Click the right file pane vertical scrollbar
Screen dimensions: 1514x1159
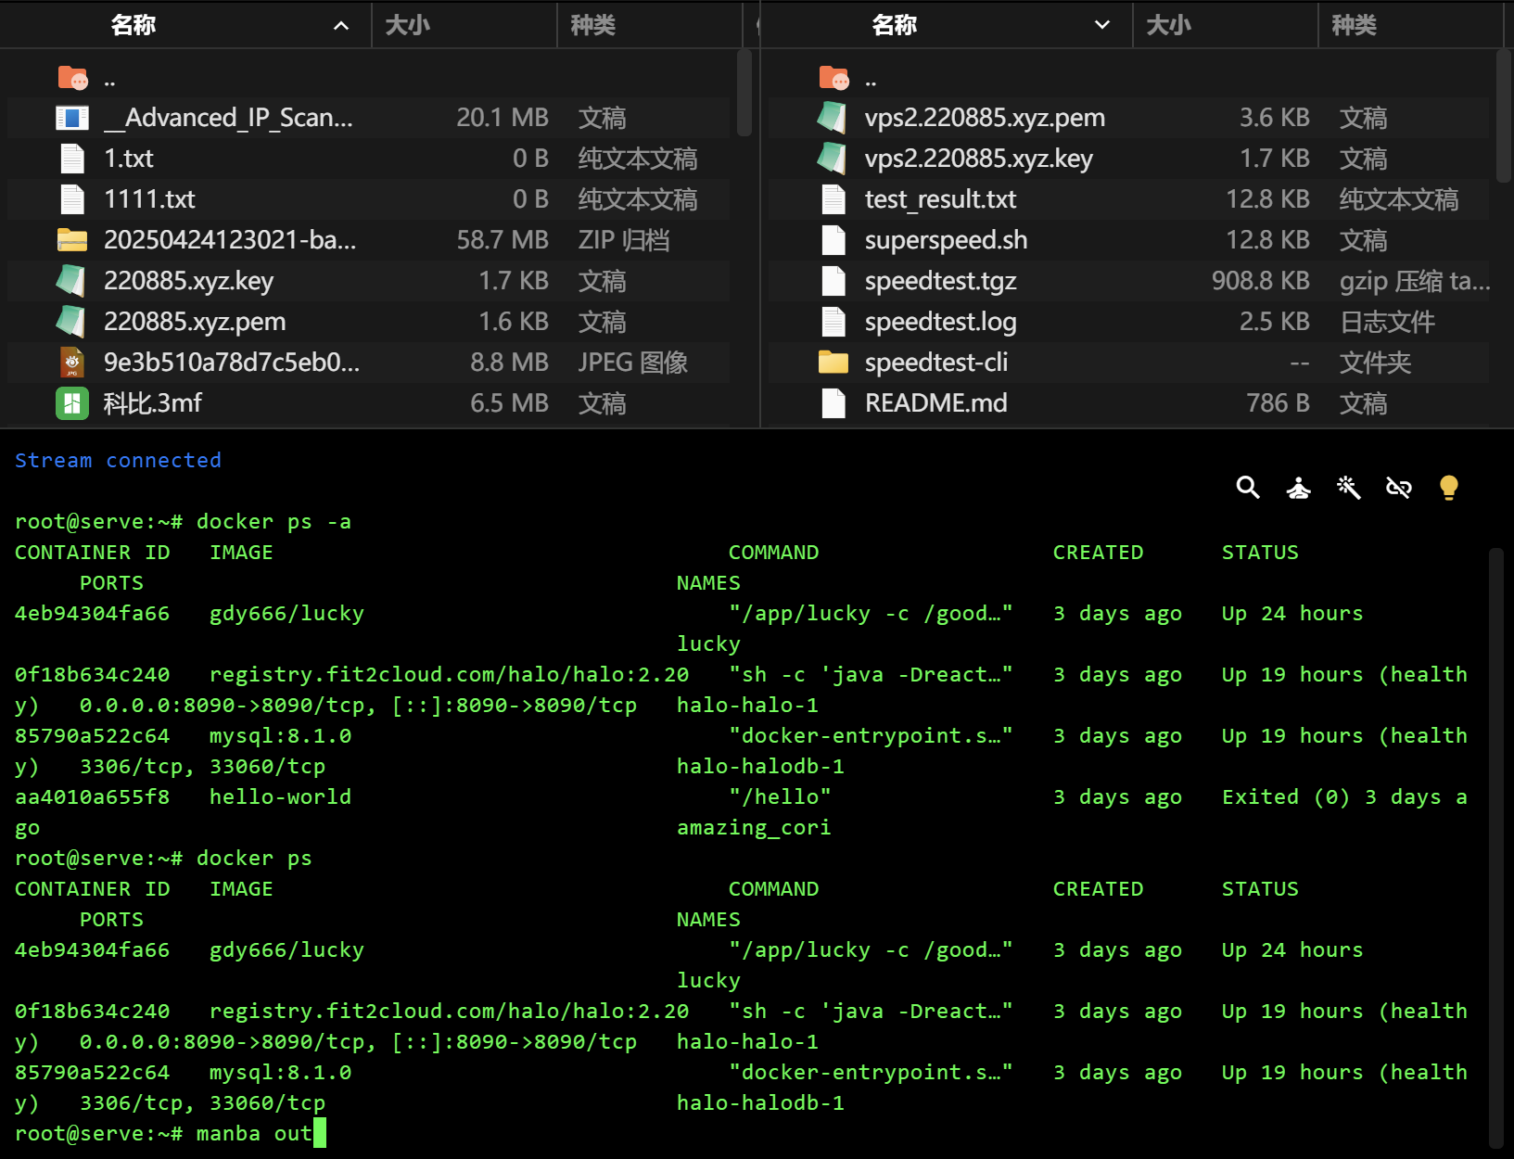1504,116
